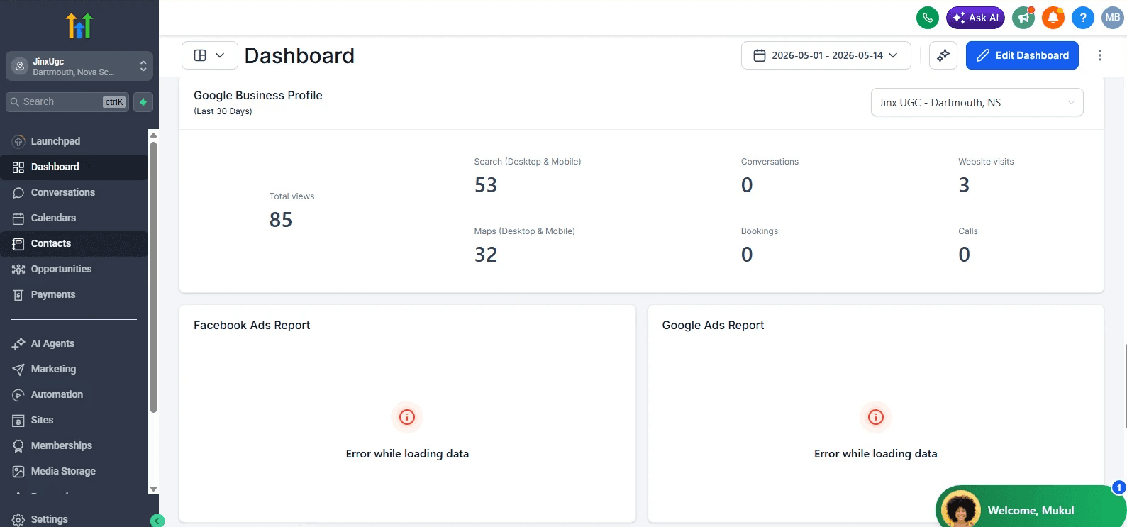Click the Marketing paper plane icon
The width and height of the screenshot is (1127, 527).
(18, 370)
